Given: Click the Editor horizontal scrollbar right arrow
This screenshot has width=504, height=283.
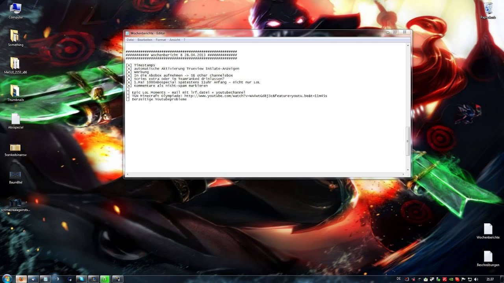Looking at the screenshot, I should click(404, 174).
